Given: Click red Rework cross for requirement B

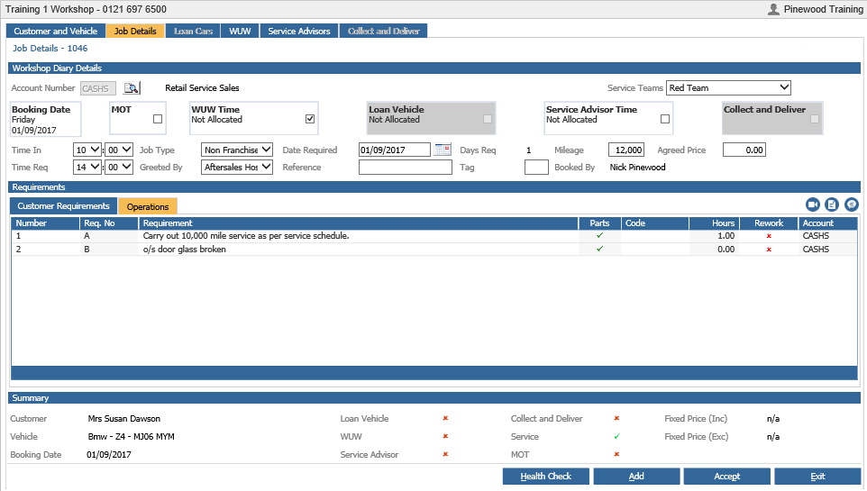Looking at the screenshot, I should [769, 250].
